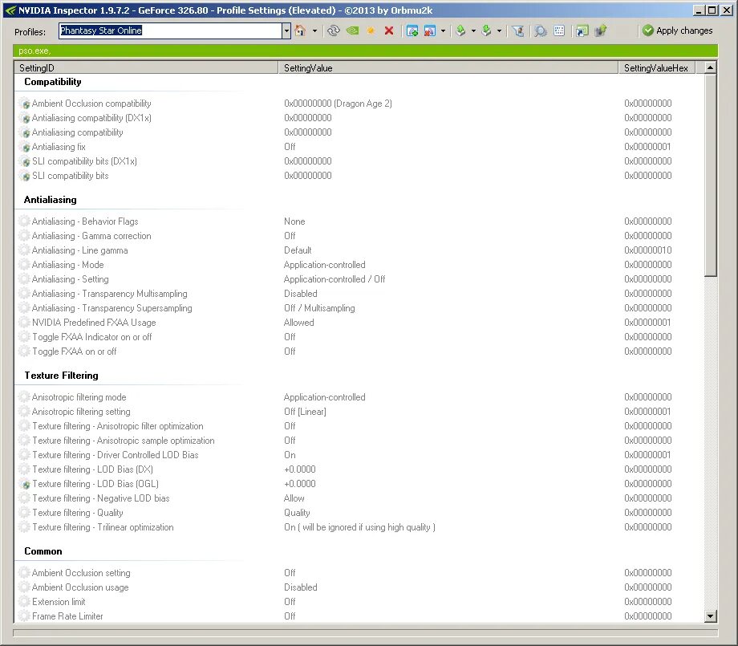Image resolution: width=738 pixels, height=646 pixels.
Task: Click the scrollbar up arrow
Action: [x=710, y=67]
